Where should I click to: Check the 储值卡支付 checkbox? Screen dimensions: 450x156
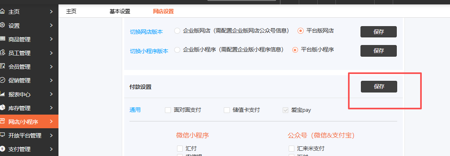[227, 110]
